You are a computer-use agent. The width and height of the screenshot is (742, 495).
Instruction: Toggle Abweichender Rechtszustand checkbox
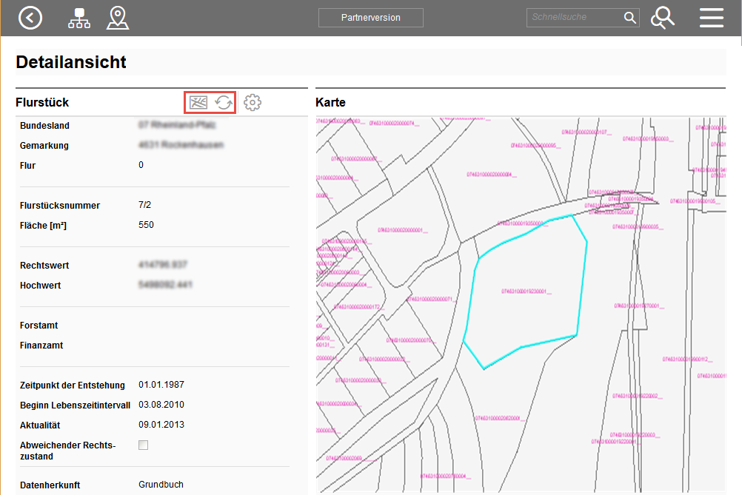[144, 445]
